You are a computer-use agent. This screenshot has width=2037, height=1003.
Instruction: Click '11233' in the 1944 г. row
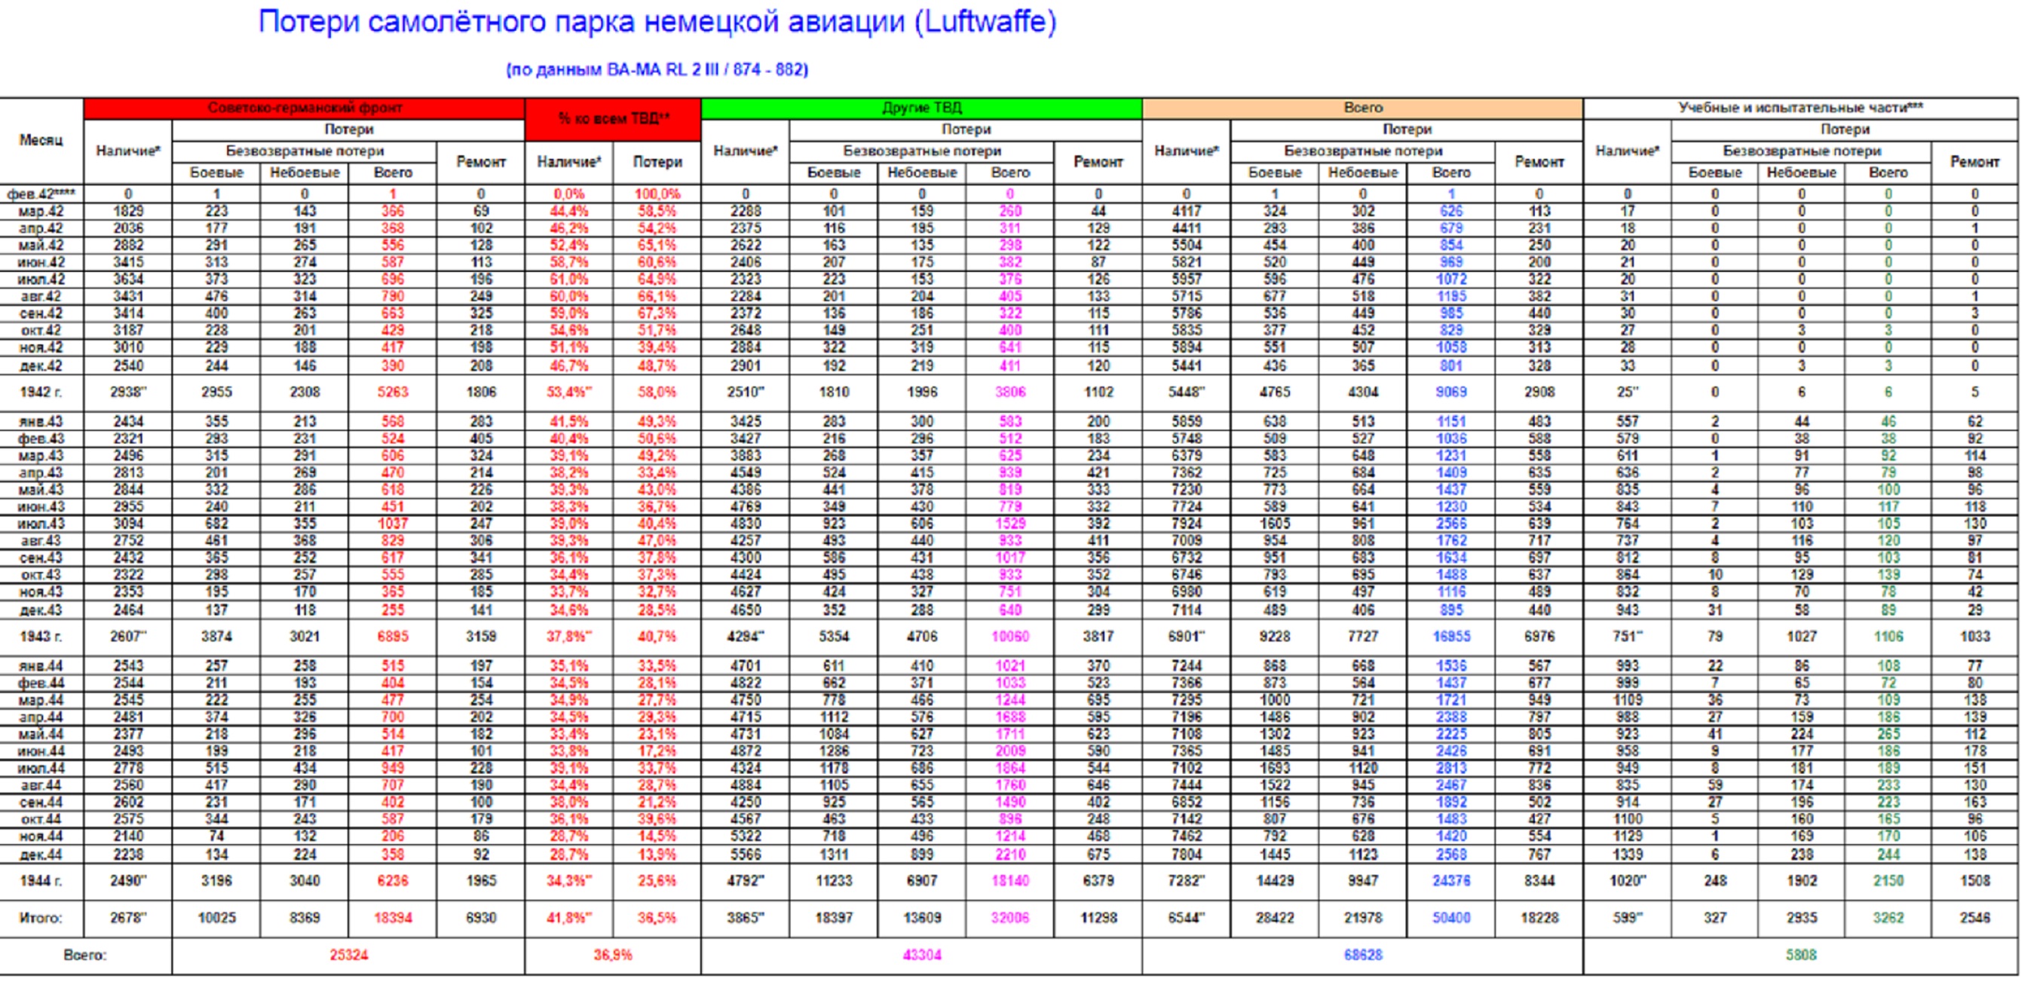tap(834, 880)
